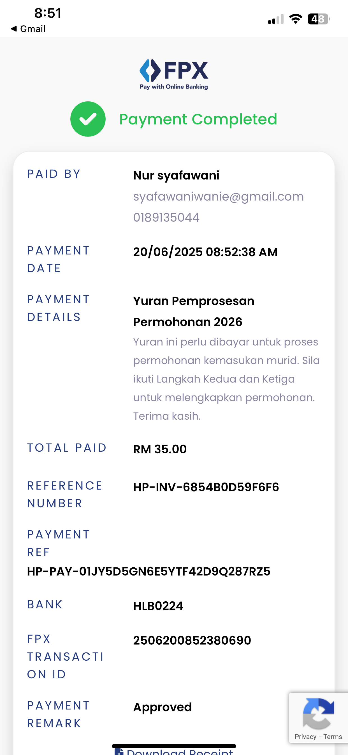Tap email syafawaniwanie@gmail.com

pos(219,196)
